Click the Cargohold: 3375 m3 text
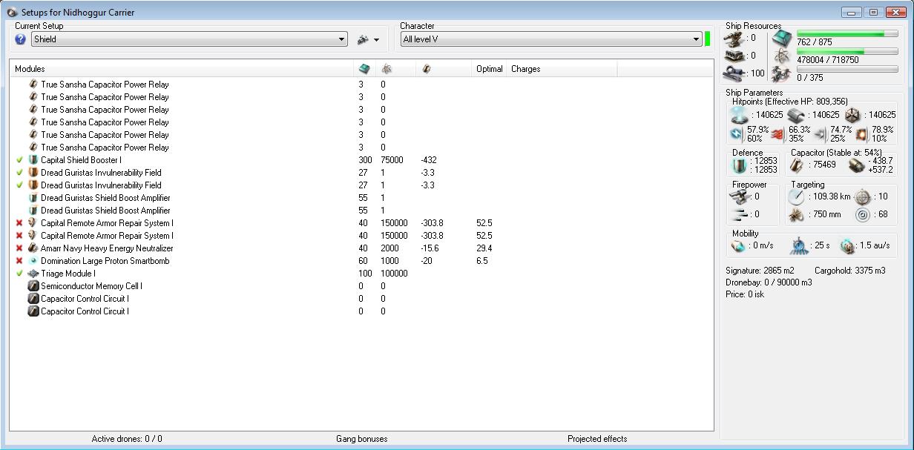Image resolution: width=914 pixels, height=450 pixels. click(x=850, y=271)
